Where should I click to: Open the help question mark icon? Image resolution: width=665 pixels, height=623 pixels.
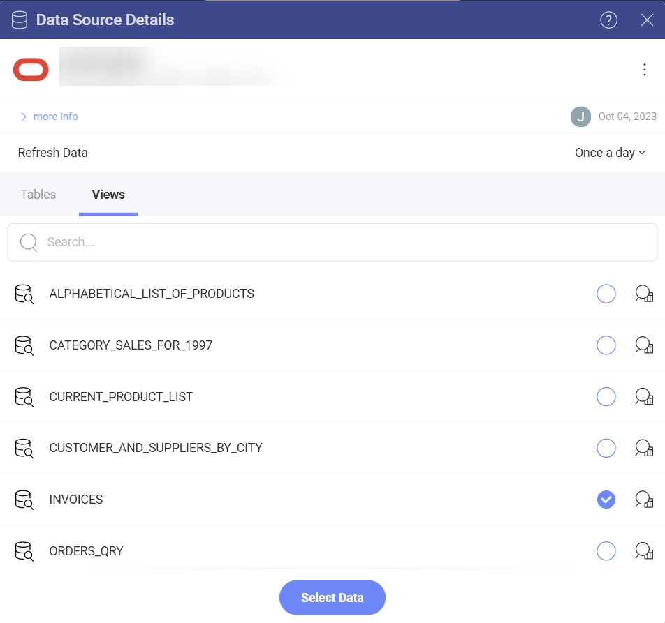point(608,20)
